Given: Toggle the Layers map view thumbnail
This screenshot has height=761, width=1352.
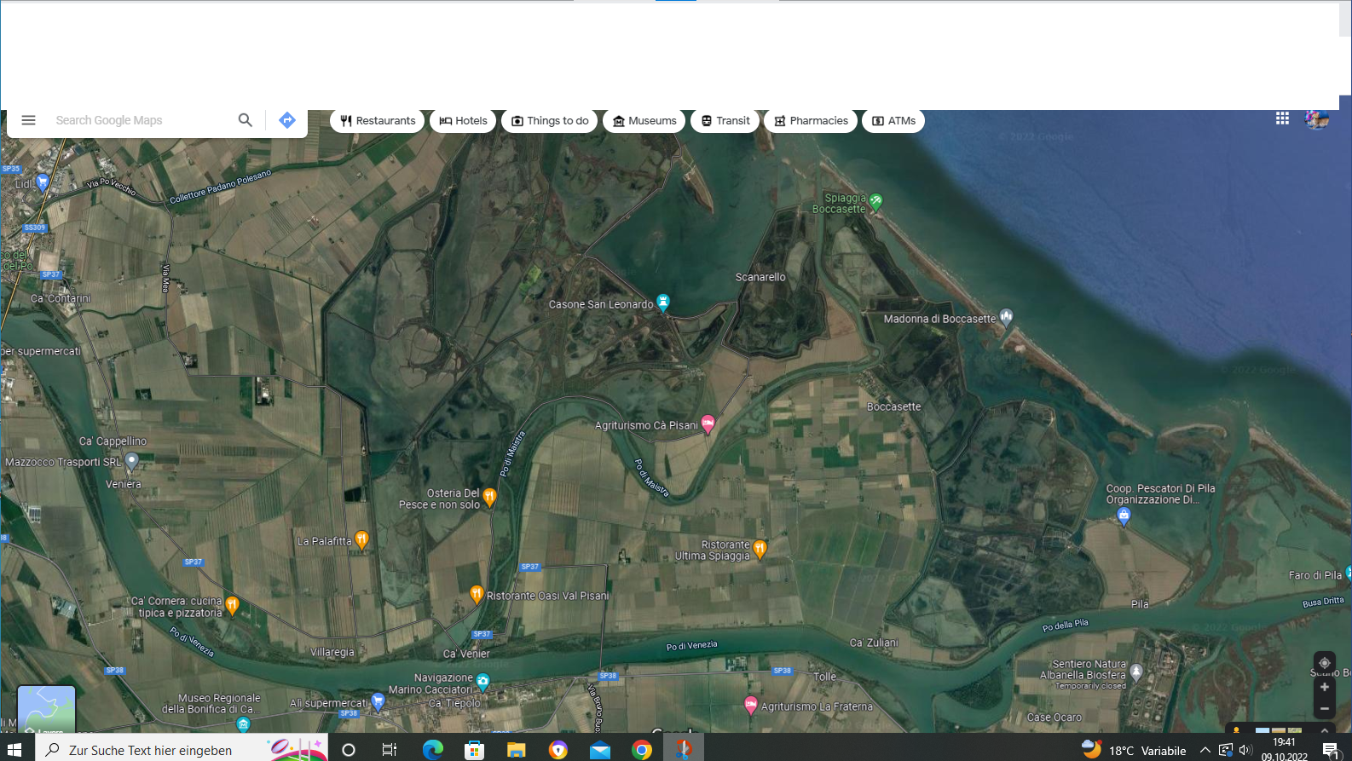Looking at the screenshot, I should pyautogui.click(x=46, y=709).
